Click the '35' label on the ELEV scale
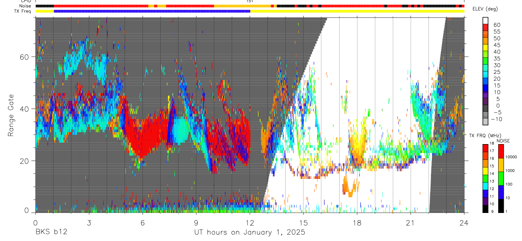 [496, 59]
